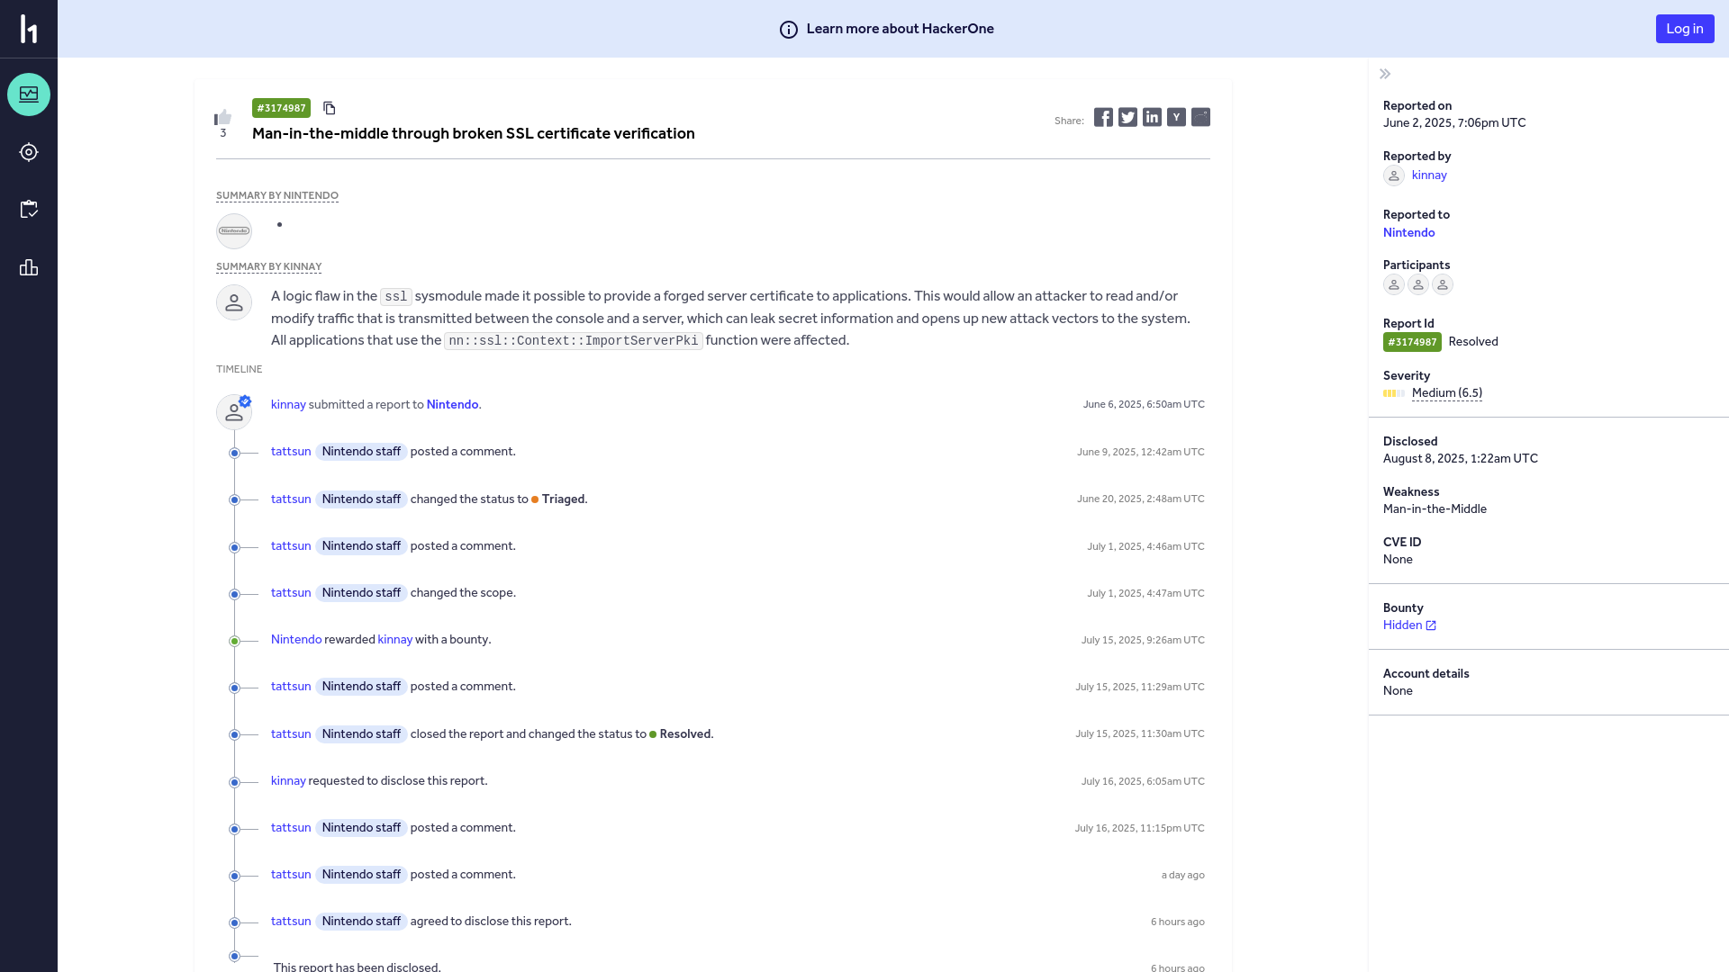The width and height of the screenshot is (1729, 972).
Task: Click timeline marker for Triaged status change
Action: pos(234,500)
